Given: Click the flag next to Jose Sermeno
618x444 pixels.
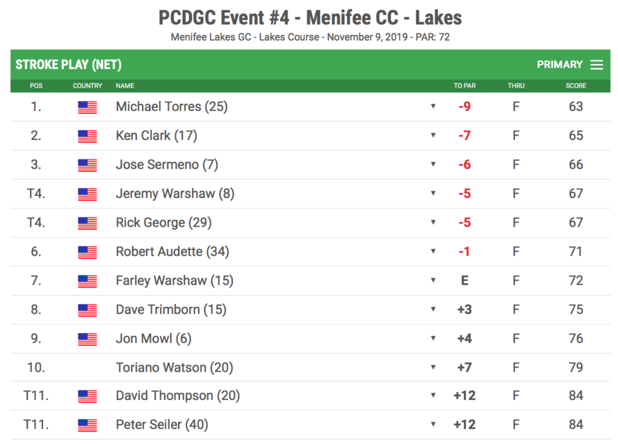Looking at the screenshot, I should pyautogui.click(x=88, y=165).
